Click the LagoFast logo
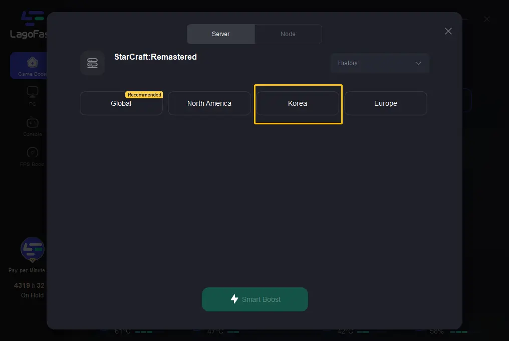The image size is (509, 341). (x=29, y=25)
